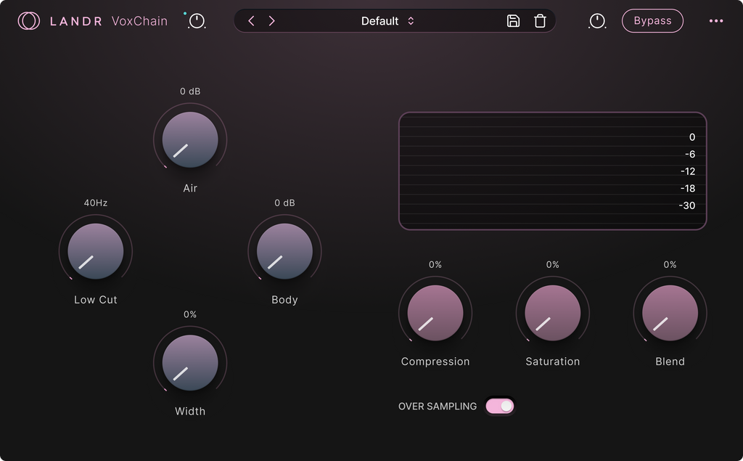Click the 0 dB value above Air
743x461 pixels.
click(190, 91)
